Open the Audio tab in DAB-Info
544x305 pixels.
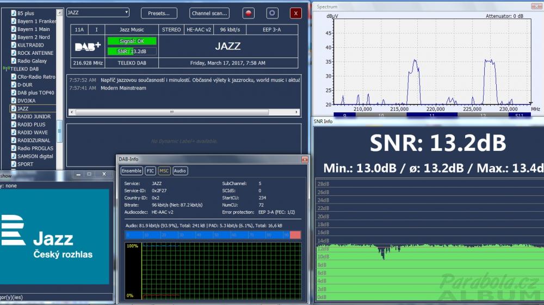(180, 170)
